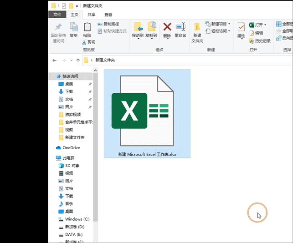Open the File (文件) tab
The image size is (293, 243).
coord(57,15)
